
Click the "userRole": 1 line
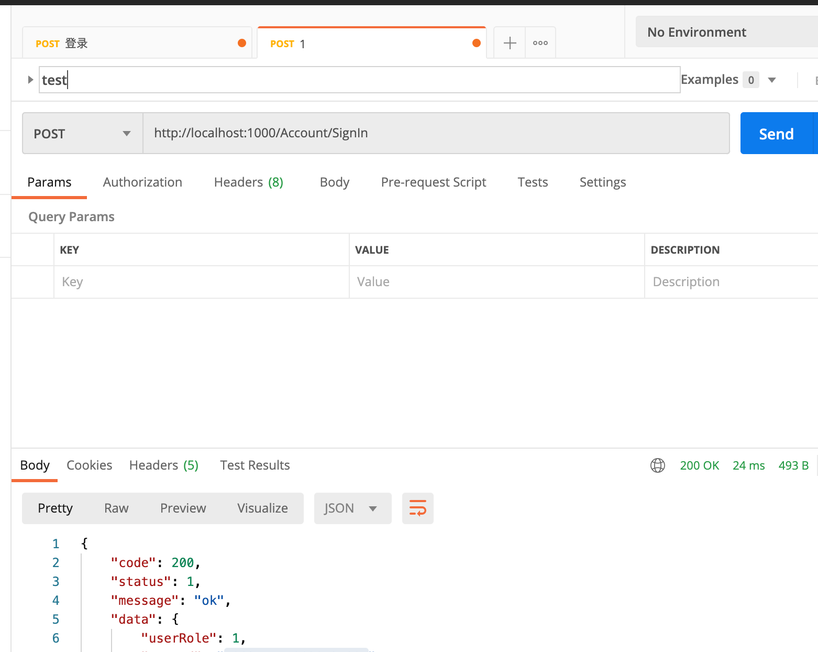point(193,638)
